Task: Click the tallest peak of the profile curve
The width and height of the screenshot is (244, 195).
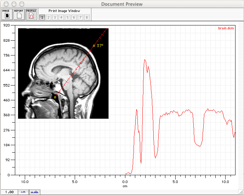Action: tap(144, 60)
